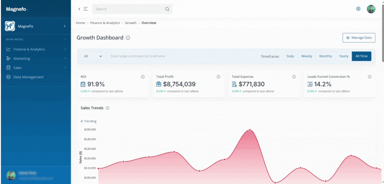Screen dimensions: 384x184
Task: Click Finance & Analytics chart icon
Action: (8, 49)
